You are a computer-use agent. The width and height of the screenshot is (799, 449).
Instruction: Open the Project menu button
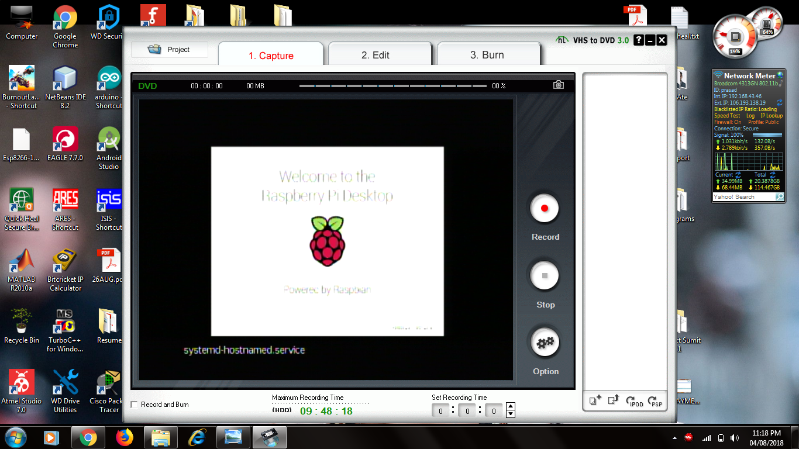[x=170, y=50]
